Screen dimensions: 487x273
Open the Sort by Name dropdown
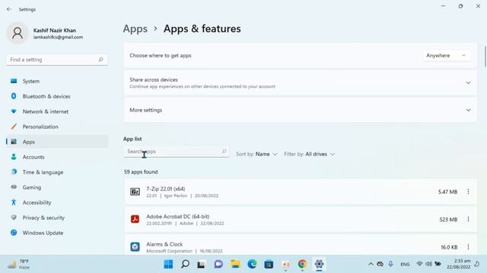pos(256,154)
